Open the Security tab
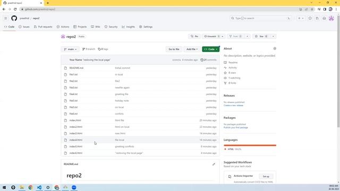 (x=111, y=27)
